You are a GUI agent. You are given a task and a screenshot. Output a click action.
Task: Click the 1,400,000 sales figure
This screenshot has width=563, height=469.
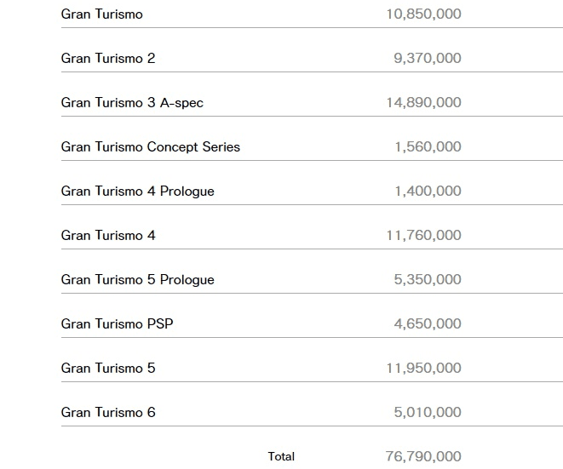[428, 192]
